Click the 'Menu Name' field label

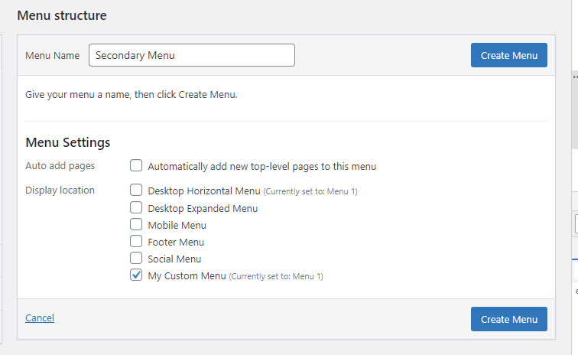tap(52, 55)
